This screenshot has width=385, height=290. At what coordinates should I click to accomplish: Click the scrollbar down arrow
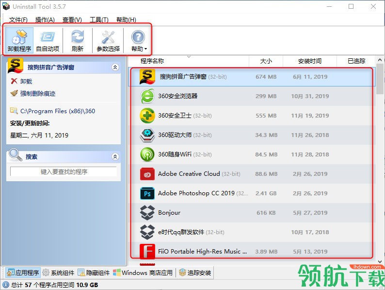(x=380, y=262)
